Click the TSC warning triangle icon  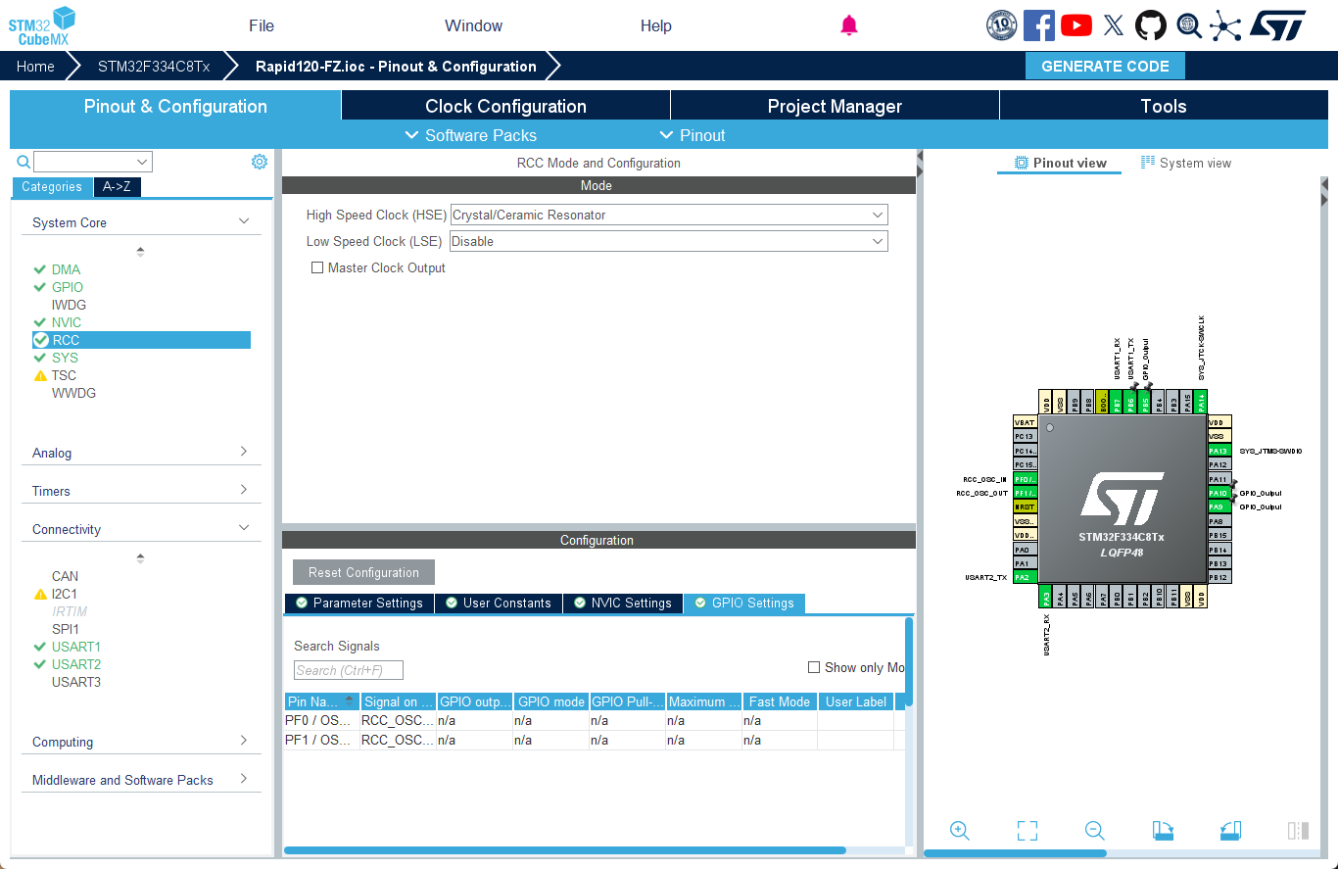click(x=40, y=375)
